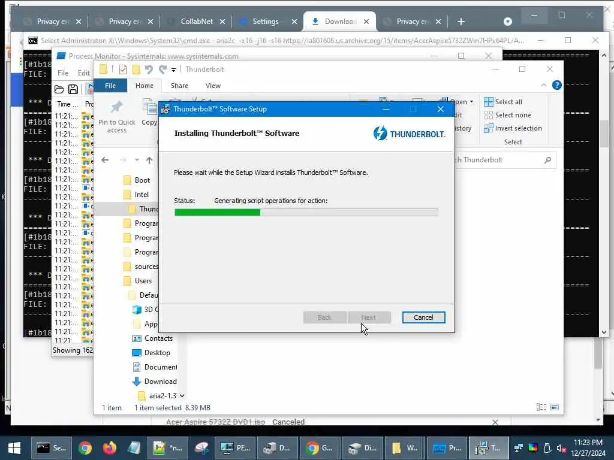Image resolution: width=614 pixels, height=460 pixels.
Task: Click the greyed-out Back button in setup wizard
Action: point(324,317)
